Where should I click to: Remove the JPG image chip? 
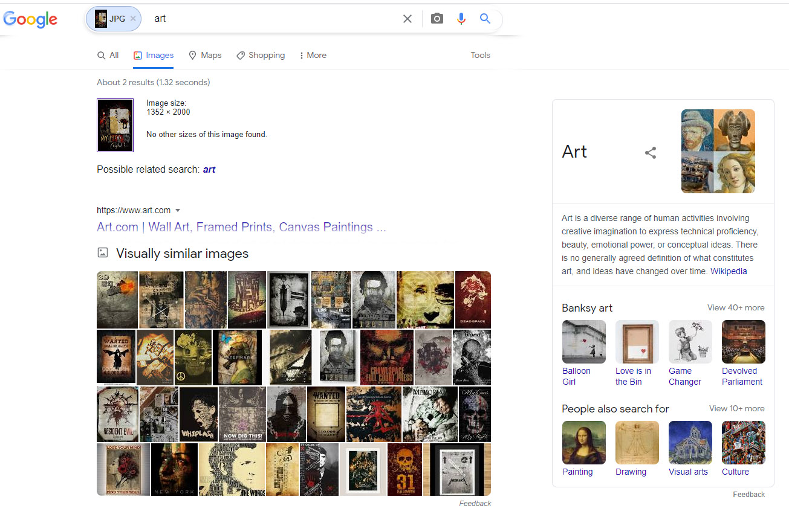133,19
